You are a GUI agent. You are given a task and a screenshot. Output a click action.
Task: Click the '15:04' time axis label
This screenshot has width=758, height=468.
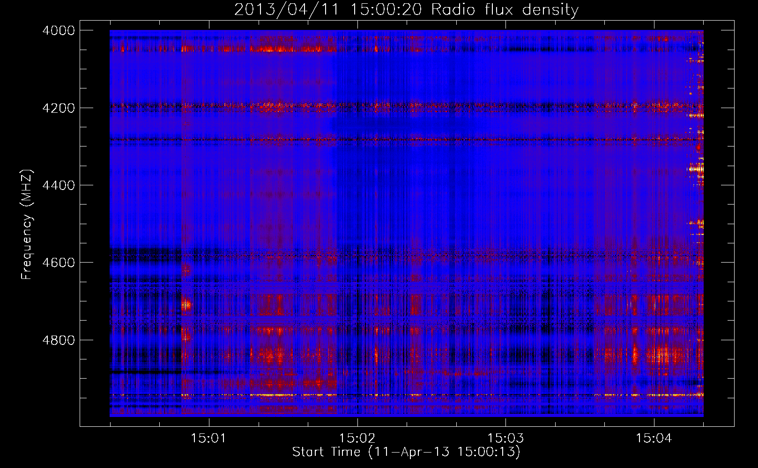pos(654,439)
